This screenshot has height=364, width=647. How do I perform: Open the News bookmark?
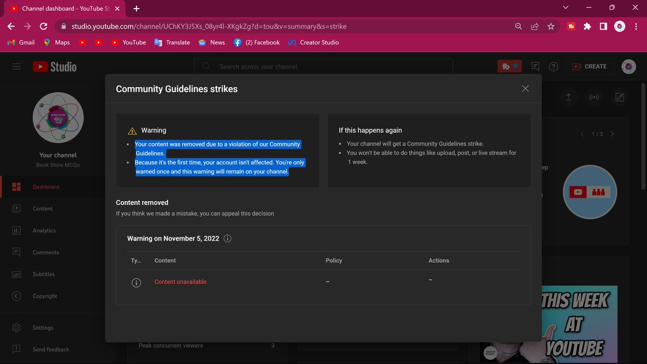coord(211,42)
